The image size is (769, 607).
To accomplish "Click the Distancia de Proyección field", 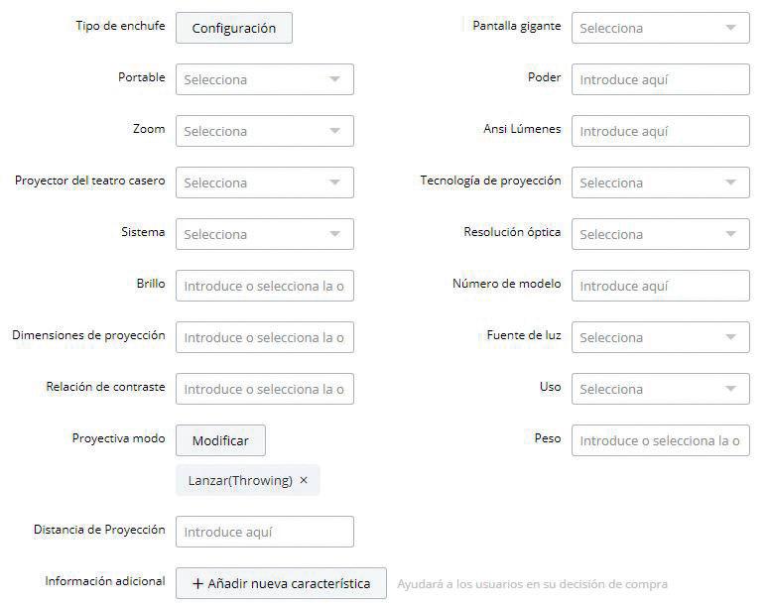I will (264, 532).
